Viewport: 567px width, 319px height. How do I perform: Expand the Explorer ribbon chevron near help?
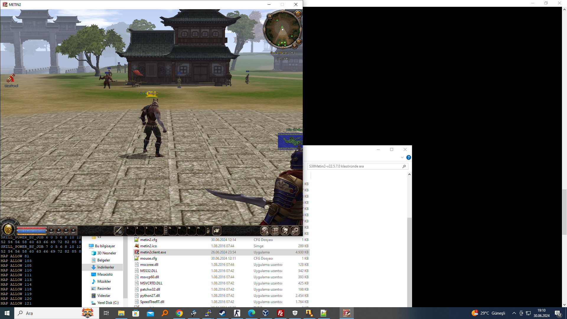pos(402,157)
